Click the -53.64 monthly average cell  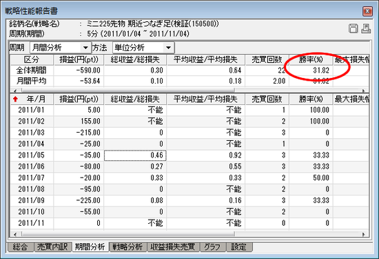(79, 81)
